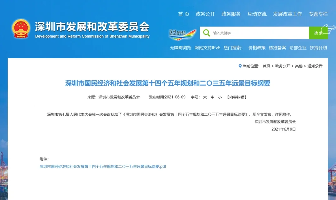Open the 政务公开 navigation menu
The image size is (336, 200).
point(205,14)
